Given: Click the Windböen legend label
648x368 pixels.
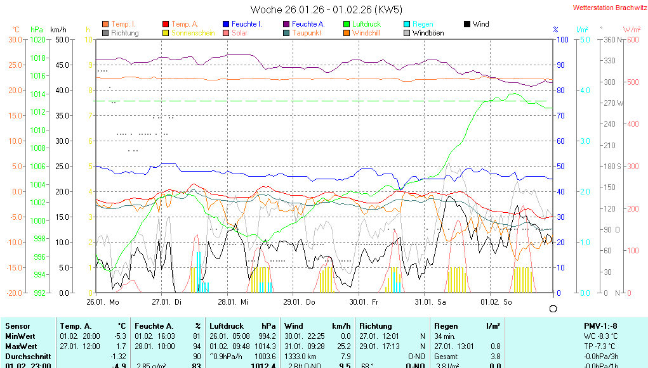Looking at the screenshot, I should [428, 33].
